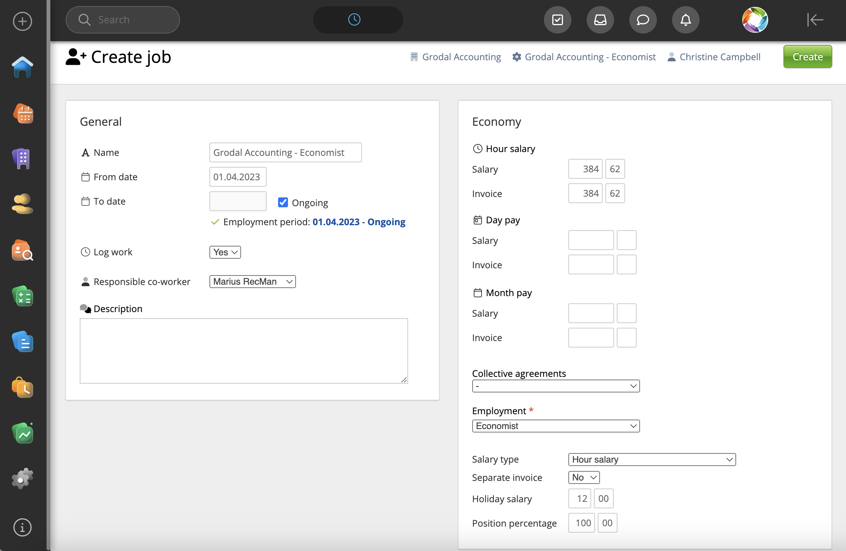Open the Grodal Accounting company link
Screen dimensions: 846x551
click(x=461, y=57)
